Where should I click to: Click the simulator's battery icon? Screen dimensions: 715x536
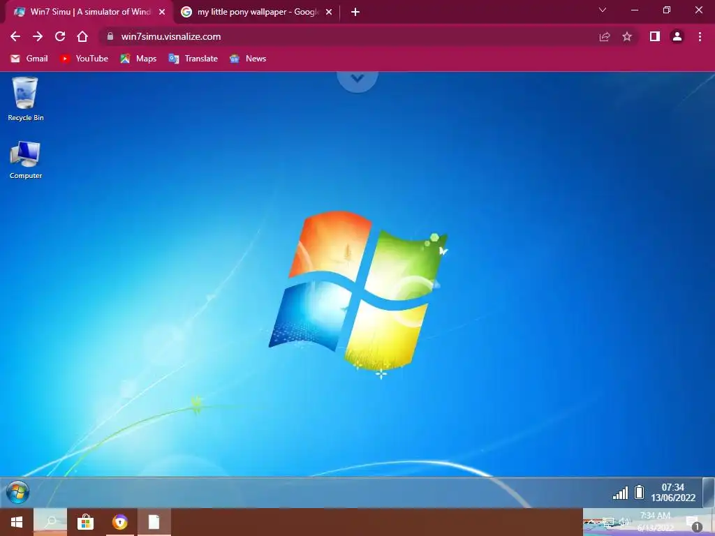[x=640, y=492]
